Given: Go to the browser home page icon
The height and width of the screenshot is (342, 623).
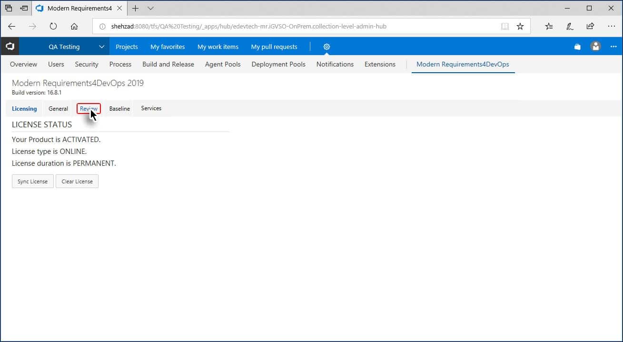Looking at the screenshot, I should [x=74, y=27].
